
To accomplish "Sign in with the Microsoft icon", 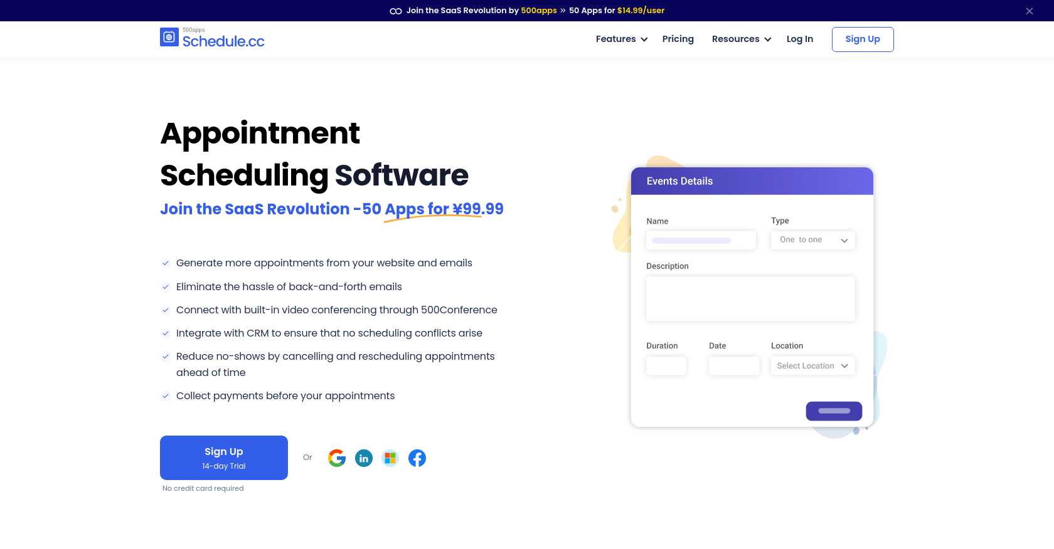I will pyautogui.click(x=390, y=458).
